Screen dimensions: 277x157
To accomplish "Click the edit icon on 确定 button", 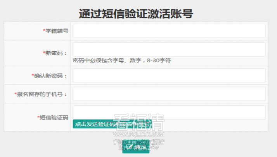I will (x=130, y=147).
